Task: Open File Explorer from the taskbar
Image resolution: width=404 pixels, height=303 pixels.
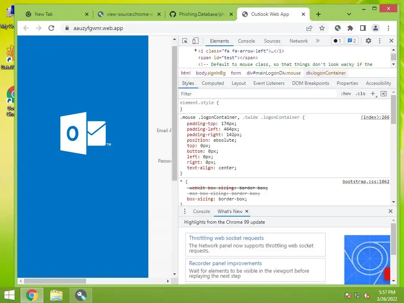Action: click(x=56, y=295)
